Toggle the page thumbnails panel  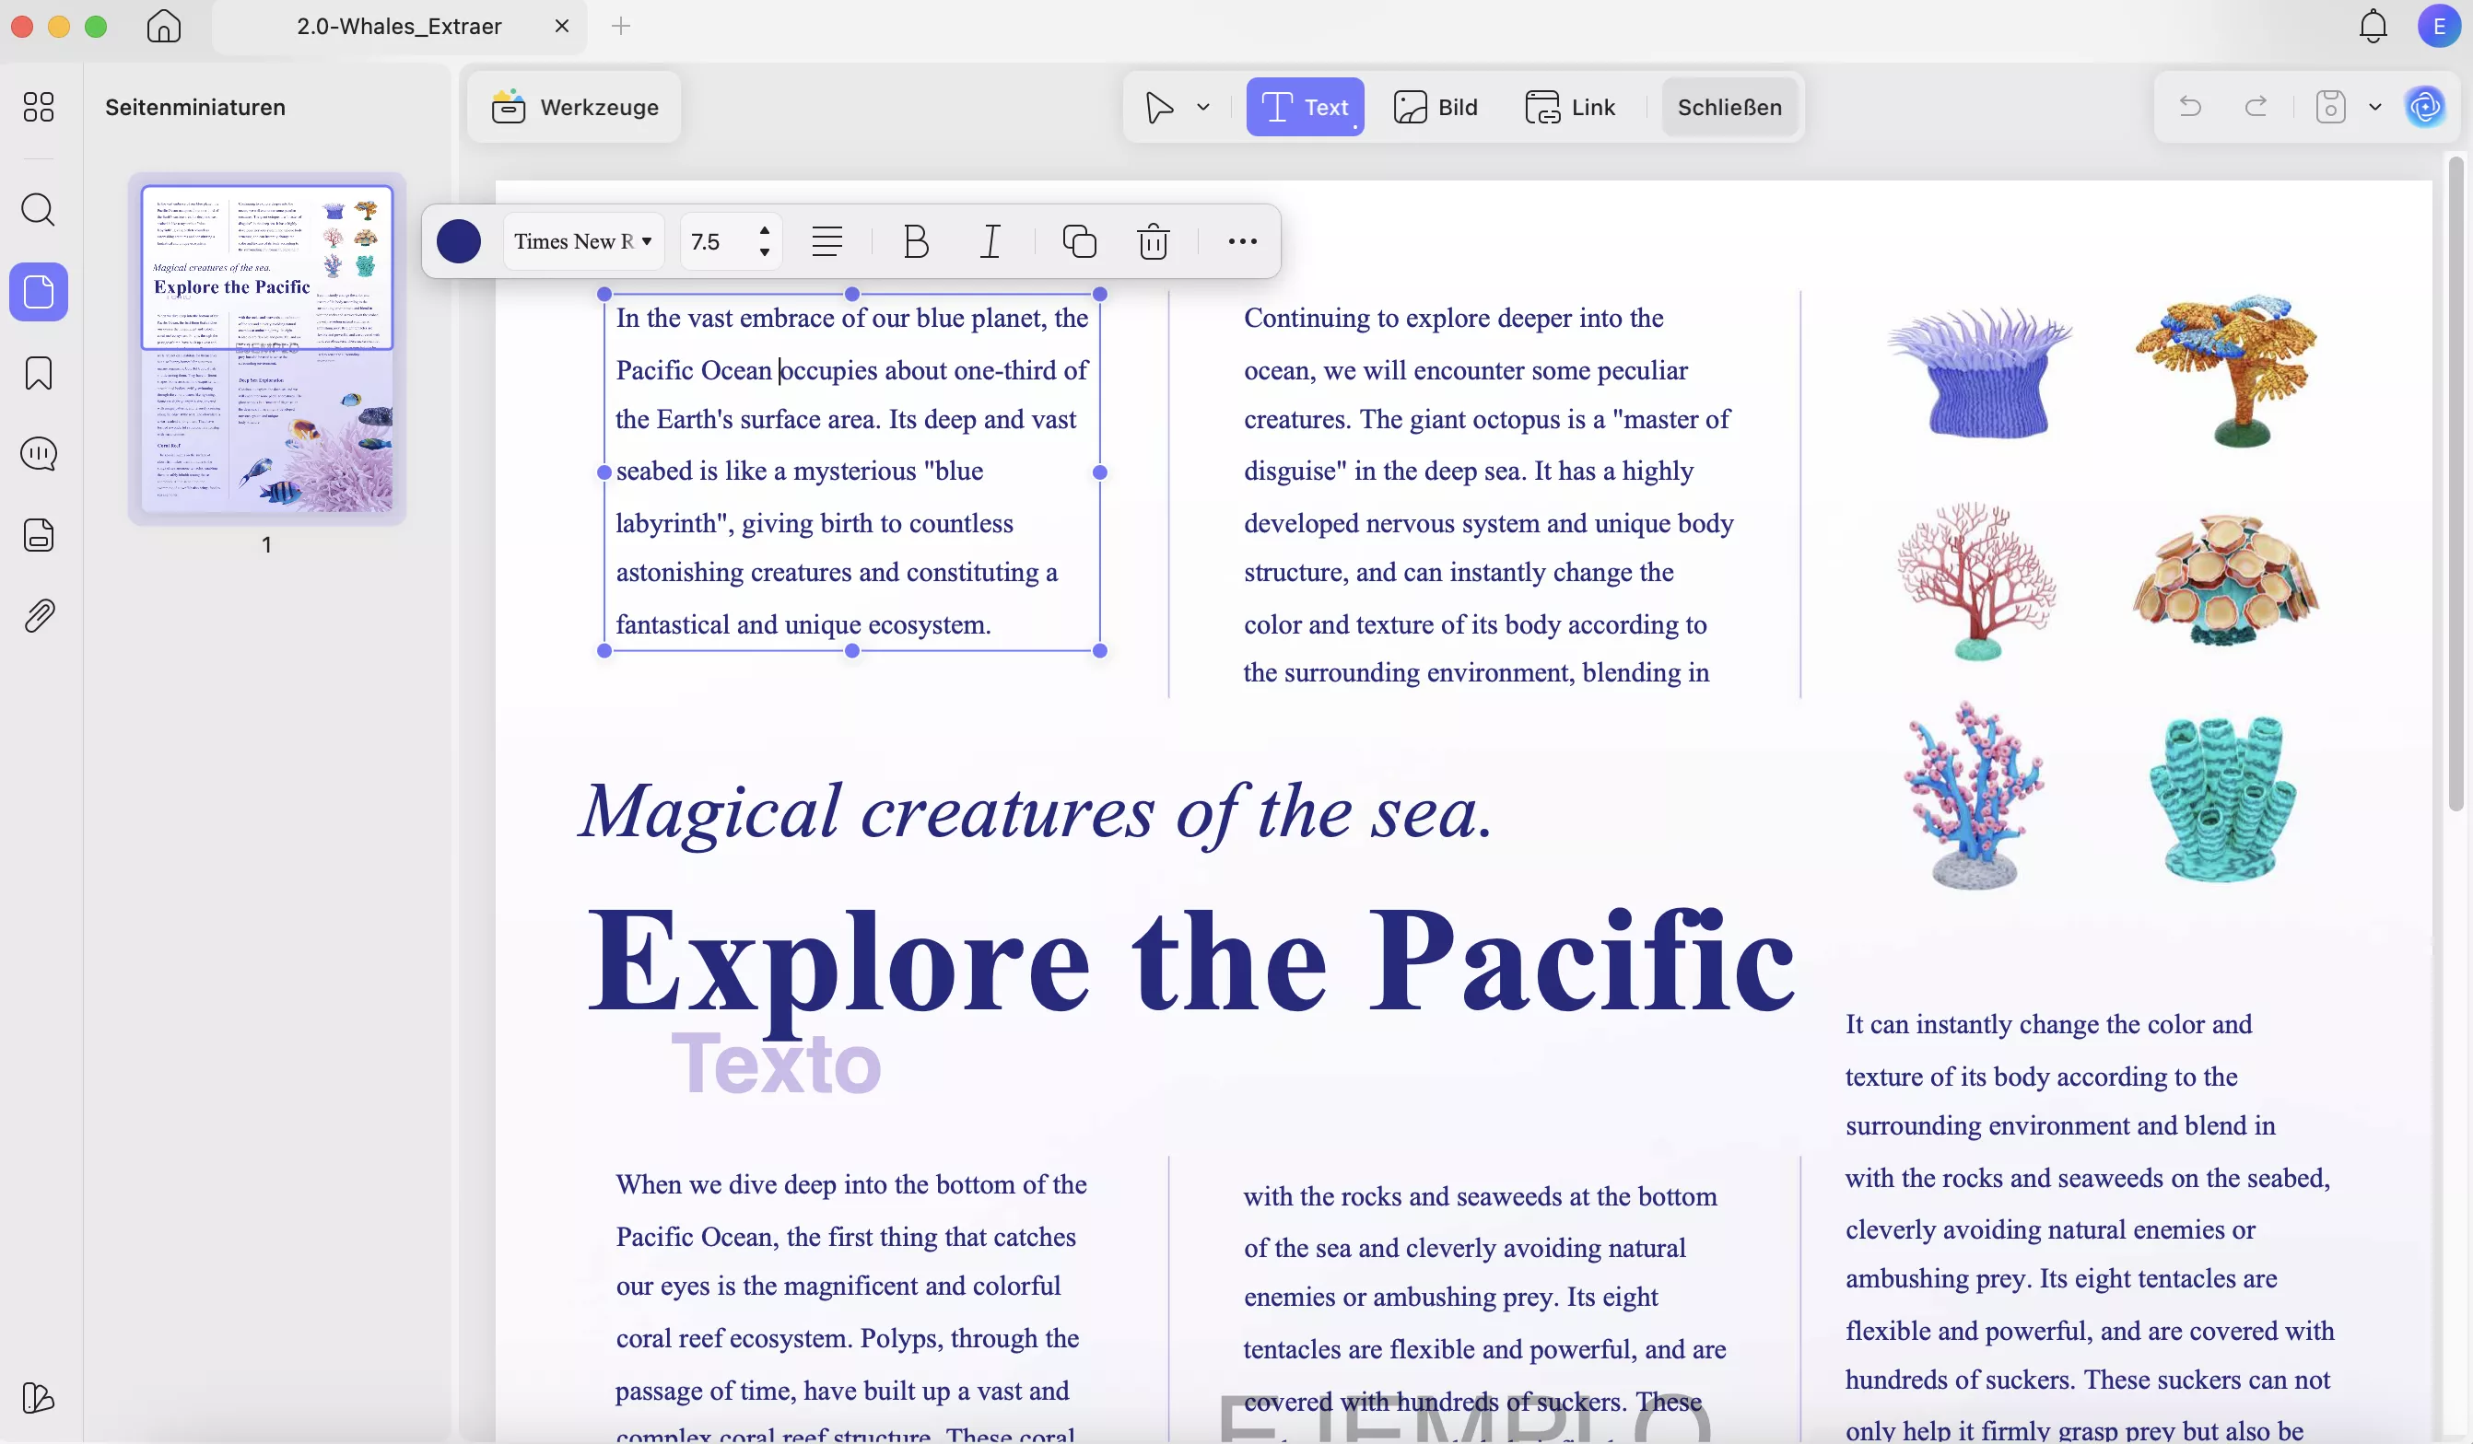[39, 292]
